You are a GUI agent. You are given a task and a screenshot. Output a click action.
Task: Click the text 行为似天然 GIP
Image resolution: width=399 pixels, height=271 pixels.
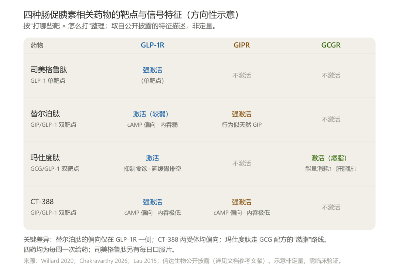coord(242,125)
